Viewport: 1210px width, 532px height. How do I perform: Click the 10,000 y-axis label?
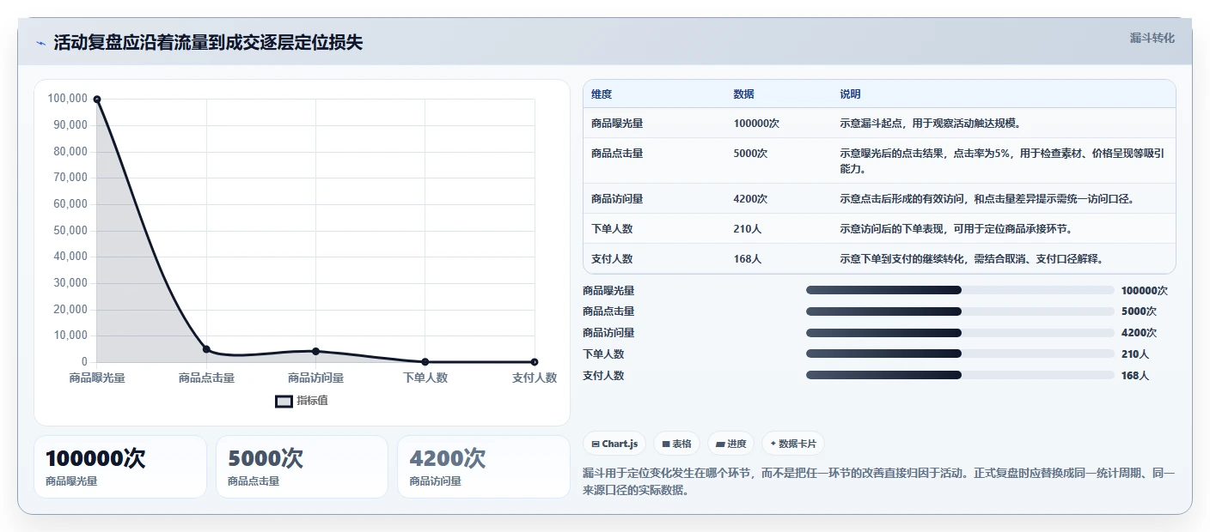[70, 336]
